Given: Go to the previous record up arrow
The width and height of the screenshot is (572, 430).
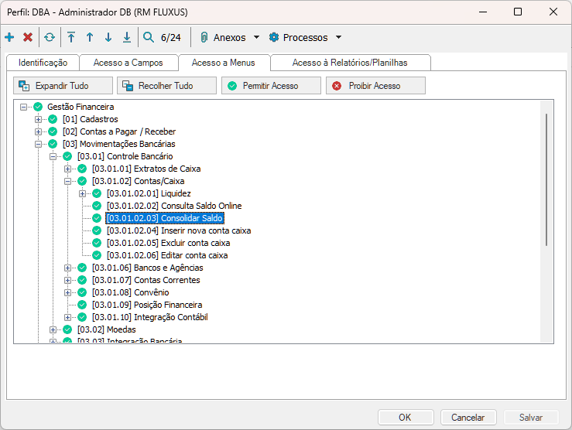Looking at the screenshot, I should tap(90, 37).
